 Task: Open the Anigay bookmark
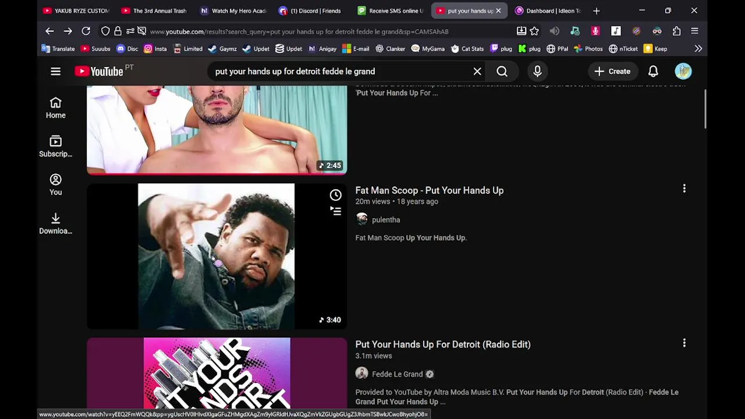(x=322, y=49)
